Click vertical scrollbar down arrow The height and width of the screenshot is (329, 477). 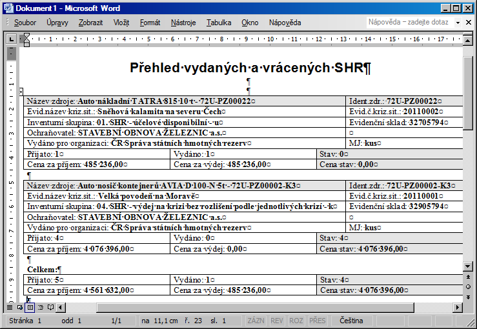tap(468, 266)
